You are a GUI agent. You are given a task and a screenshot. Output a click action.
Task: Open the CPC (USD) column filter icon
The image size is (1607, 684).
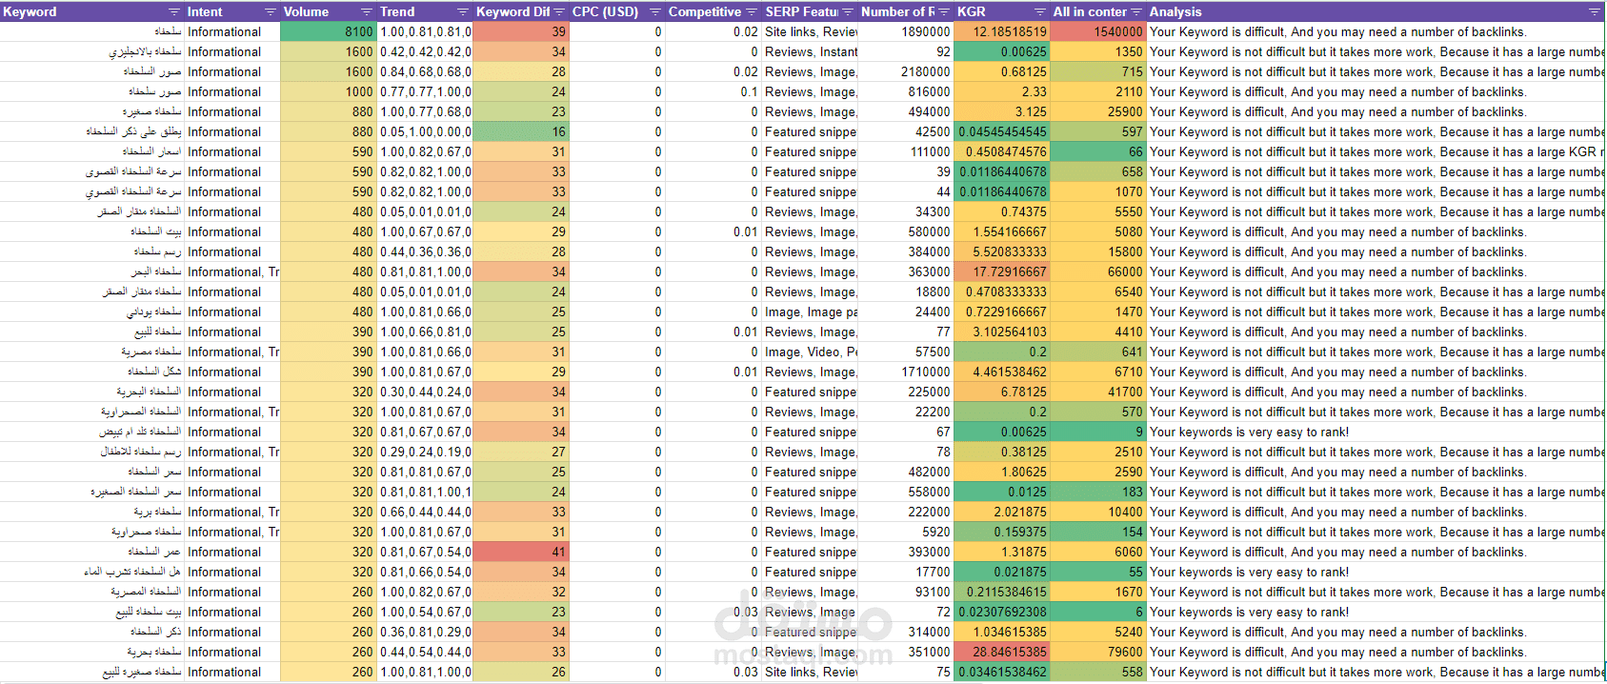pyautogui.click(x=655, y=11)
